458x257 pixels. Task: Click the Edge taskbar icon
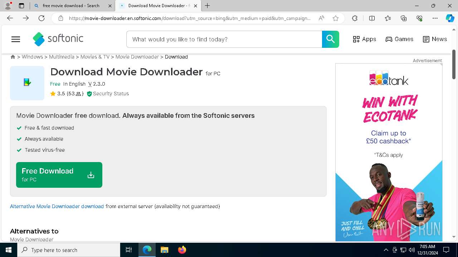(x=147, y=250)
